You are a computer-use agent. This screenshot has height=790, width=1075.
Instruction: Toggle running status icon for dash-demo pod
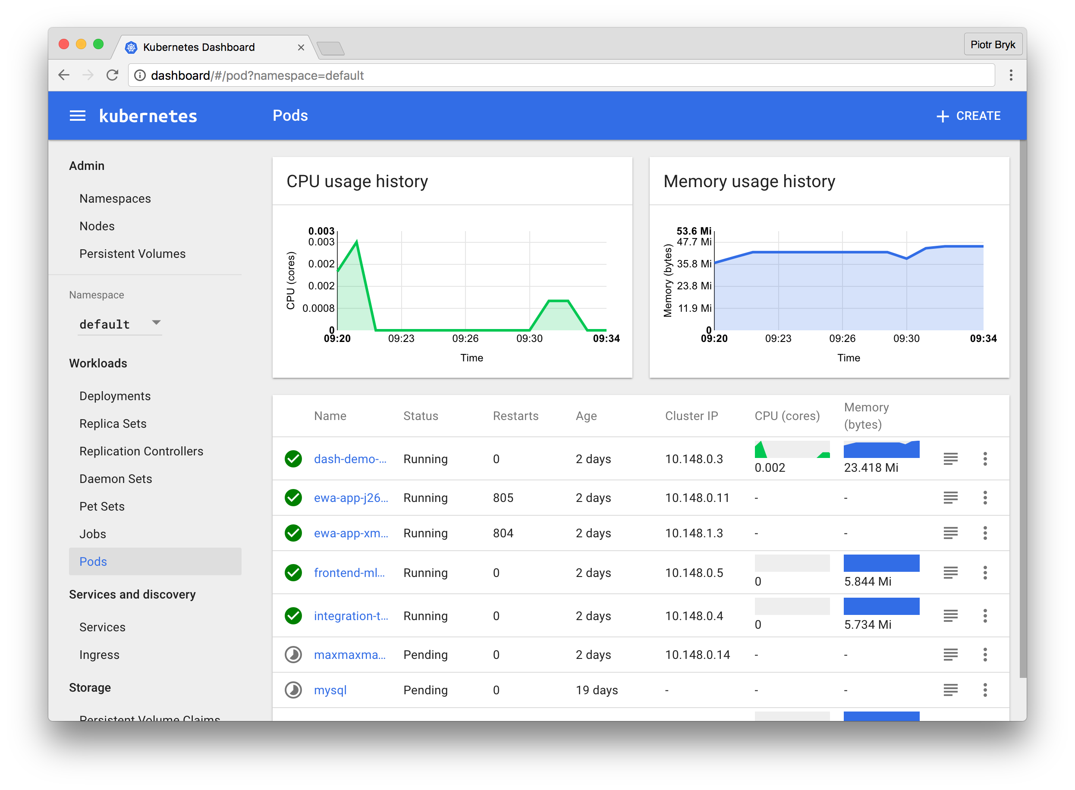point(294,459)
